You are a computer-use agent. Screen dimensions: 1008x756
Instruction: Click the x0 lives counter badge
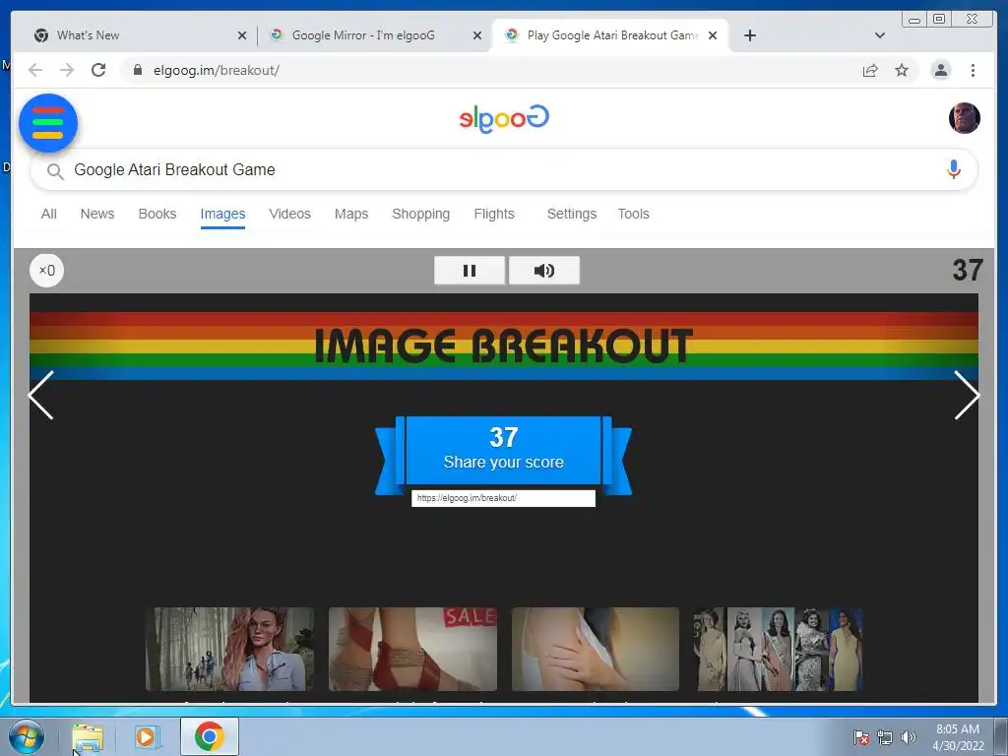point(47,270)
